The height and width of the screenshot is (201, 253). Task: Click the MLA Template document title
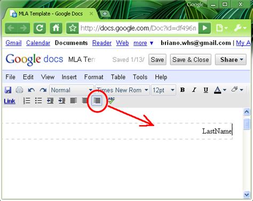[82, 59]
